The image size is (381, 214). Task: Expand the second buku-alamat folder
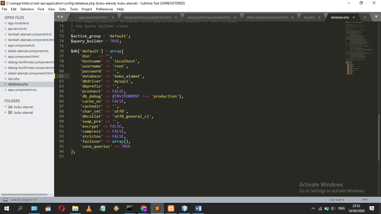click(6, 112)
